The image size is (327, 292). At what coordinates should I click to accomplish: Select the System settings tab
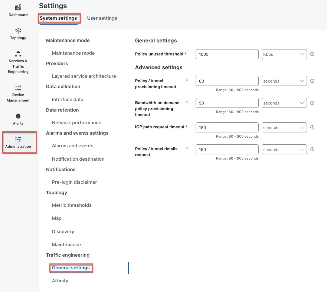click(x=58, y=18)
